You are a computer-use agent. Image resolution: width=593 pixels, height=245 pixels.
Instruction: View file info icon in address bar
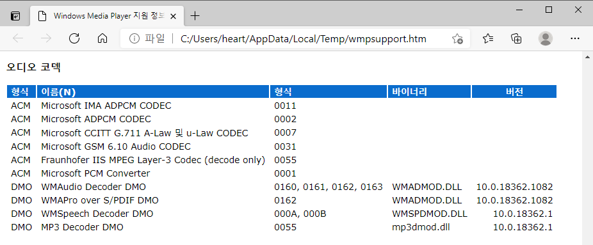click(x=134, y=38)
